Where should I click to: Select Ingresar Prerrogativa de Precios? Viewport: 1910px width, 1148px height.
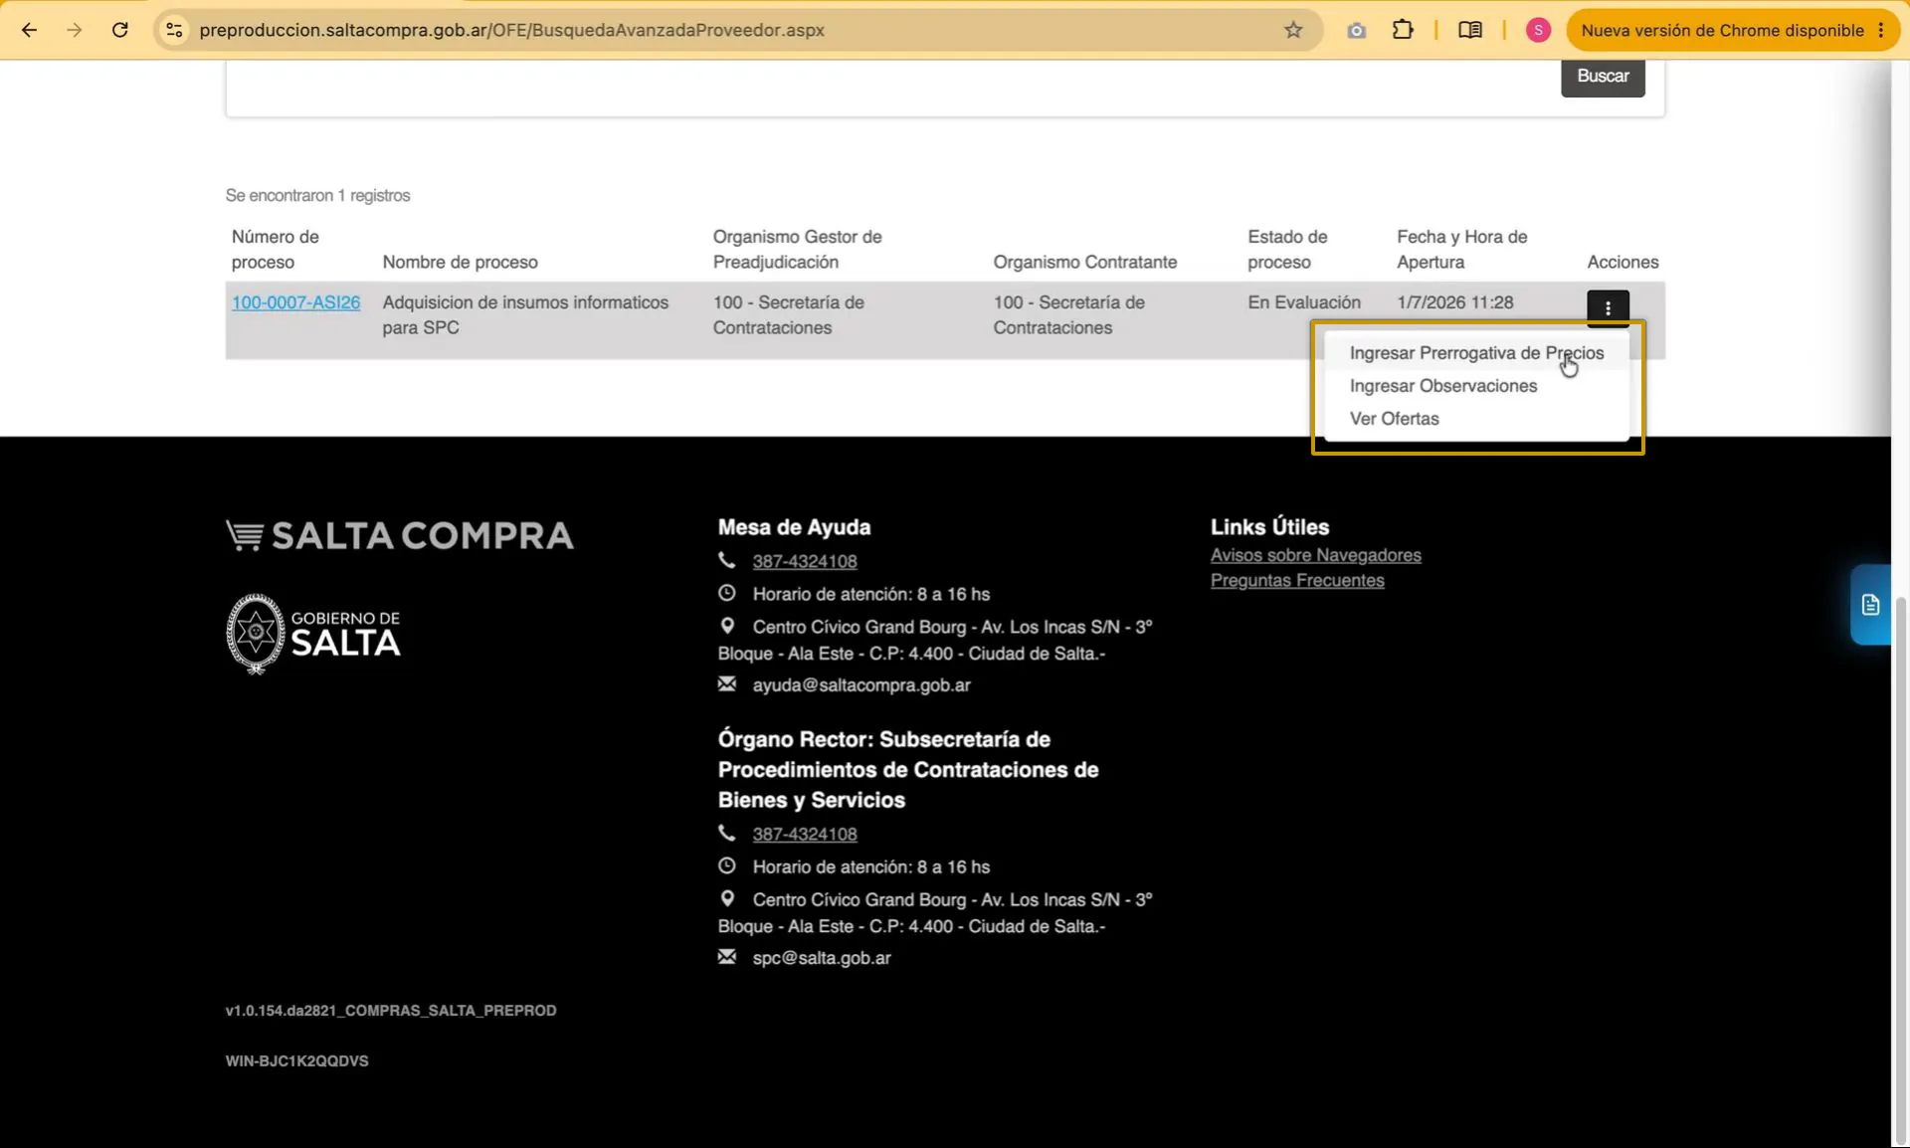pyautogui.click(x=1476, y=353)
